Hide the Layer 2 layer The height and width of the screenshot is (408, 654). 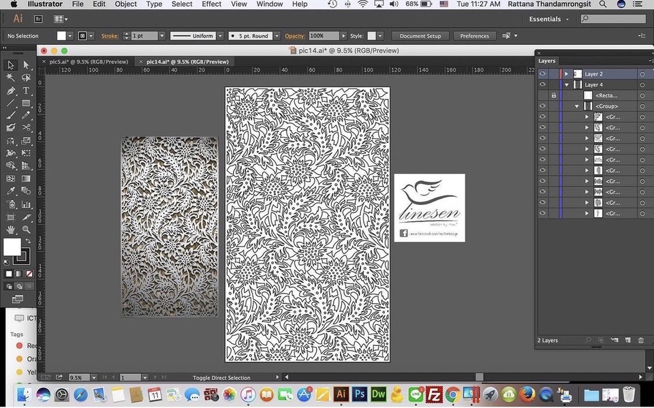coord(542,74)
